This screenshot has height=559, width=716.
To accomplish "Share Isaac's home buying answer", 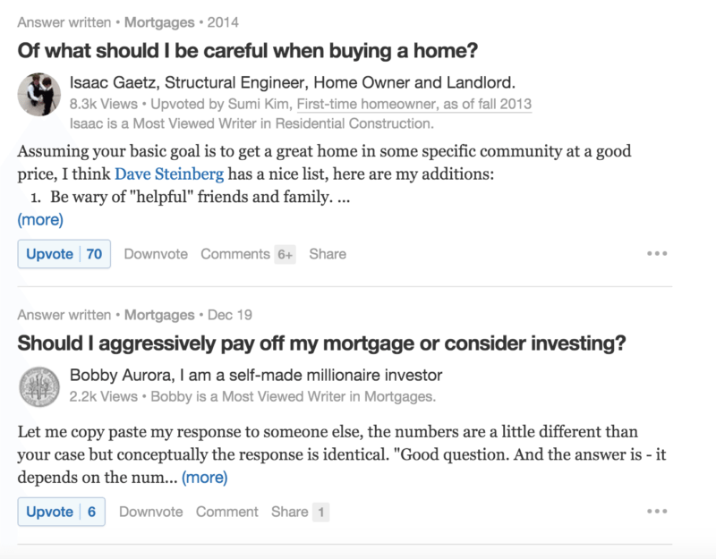I will (x=328, y=253).
